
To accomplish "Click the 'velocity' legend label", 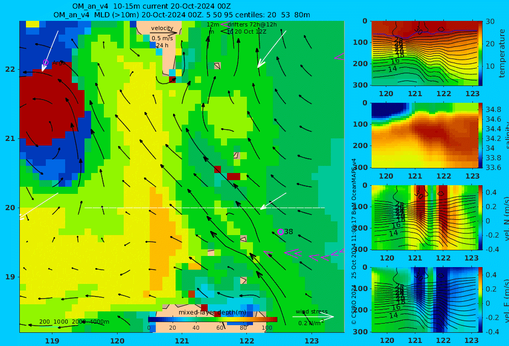I will (x=162, y=28).
